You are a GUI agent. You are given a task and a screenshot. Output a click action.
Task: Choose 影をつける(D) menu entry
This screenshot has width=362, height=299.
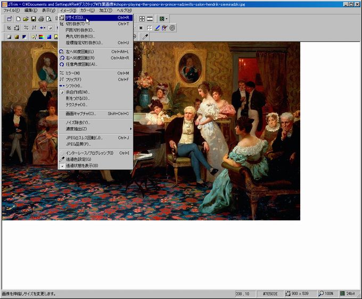coord(96,98)
